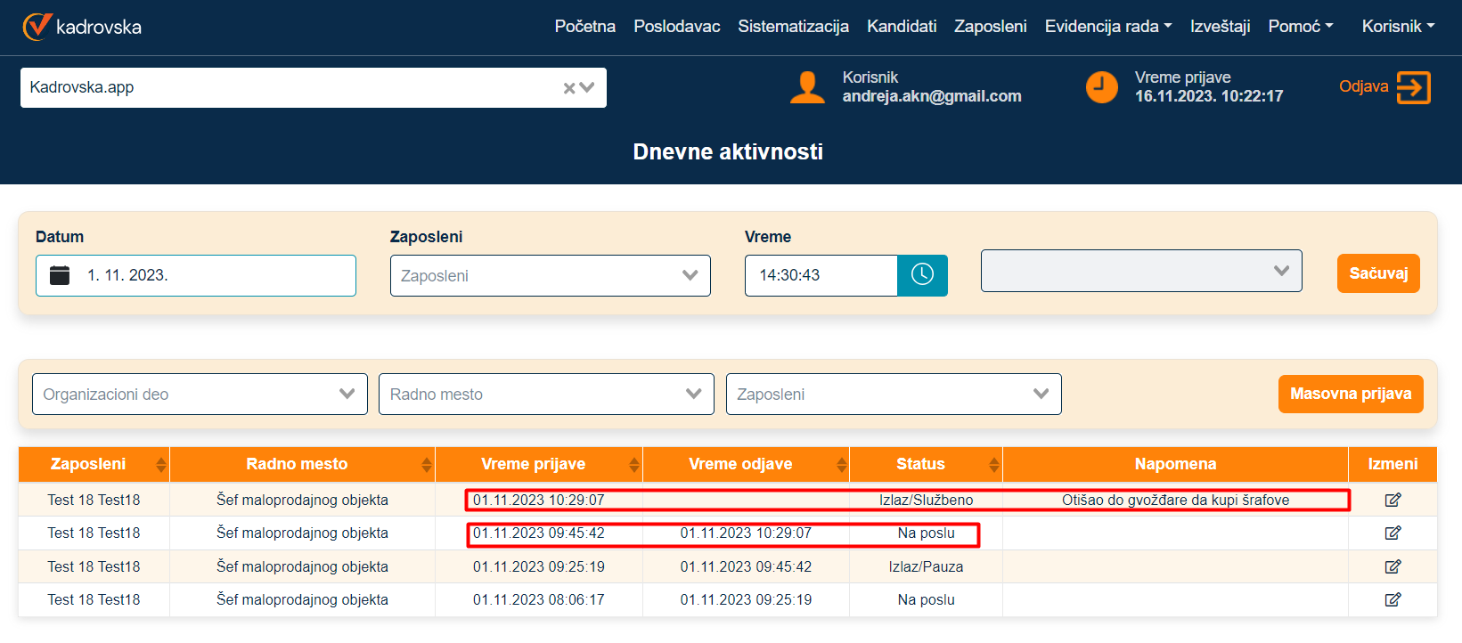Open the Zaposleni dropdown in top form
This screenshot has width=1462, height=643.
[x=550, y=276]
